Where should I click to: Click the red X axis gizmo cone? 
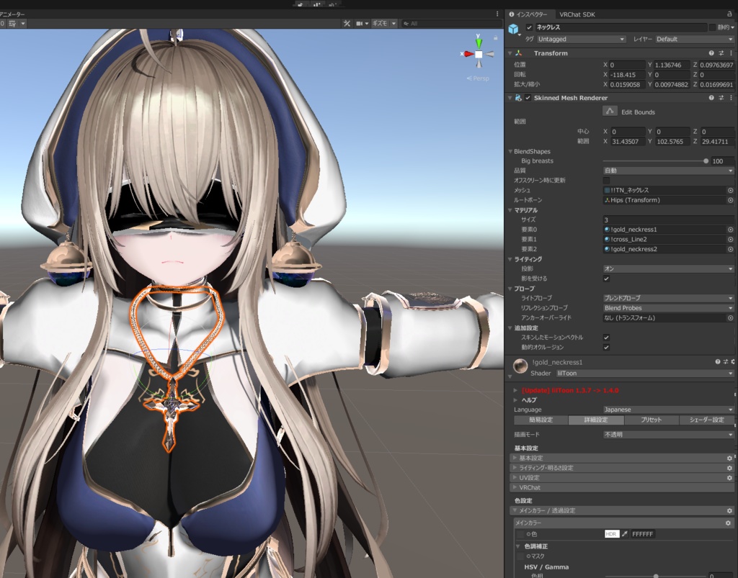coord(468,54)
